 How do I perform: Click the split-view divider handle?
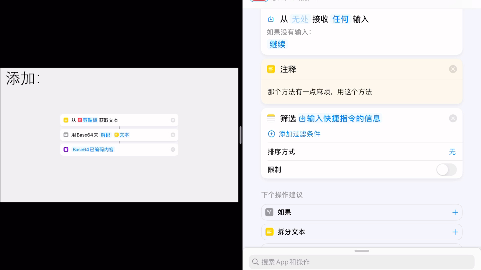coord(240,135)
